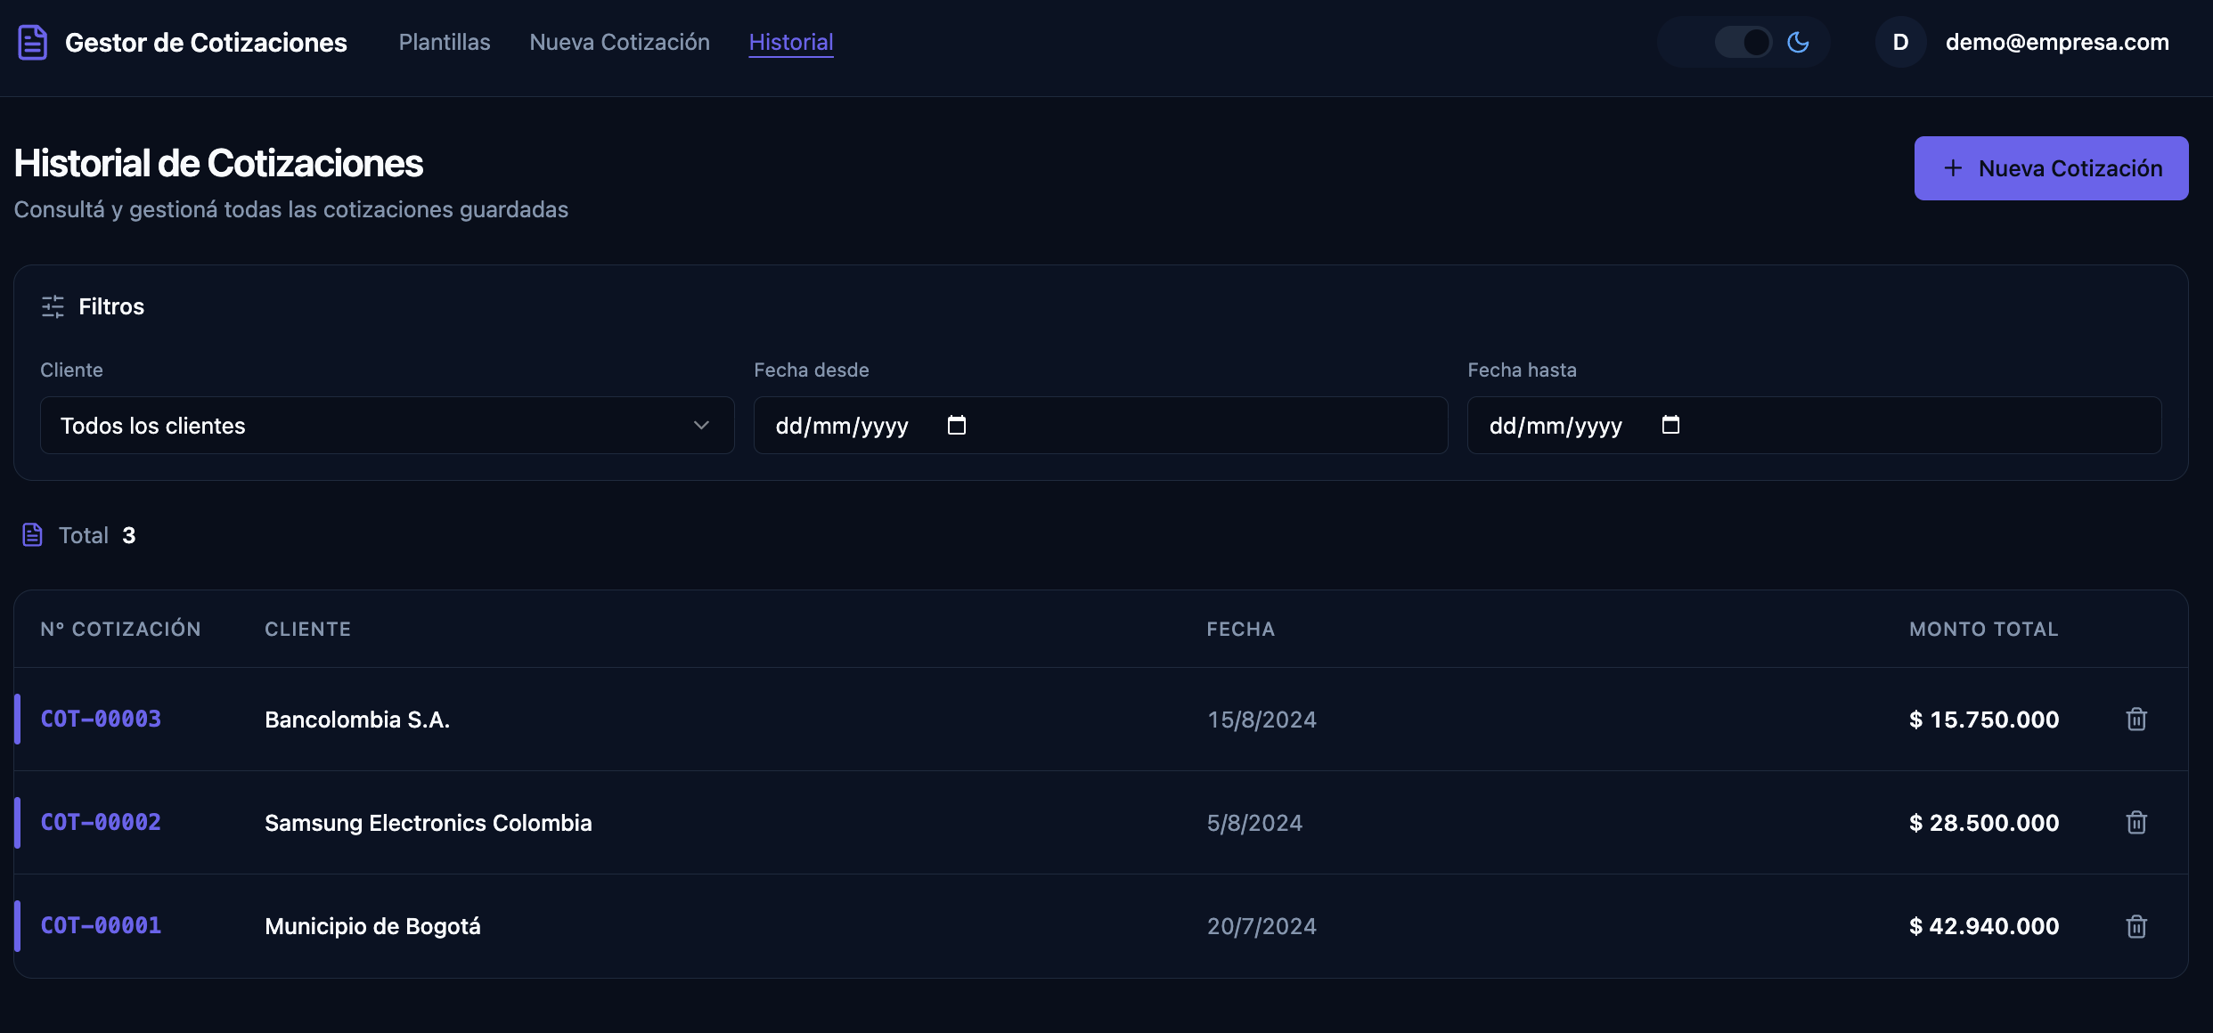Image resolution: width=2213 pixels, height=1033 pixels.
Task: Click the Gestor de Cotizaciones title
Action: 206,42
